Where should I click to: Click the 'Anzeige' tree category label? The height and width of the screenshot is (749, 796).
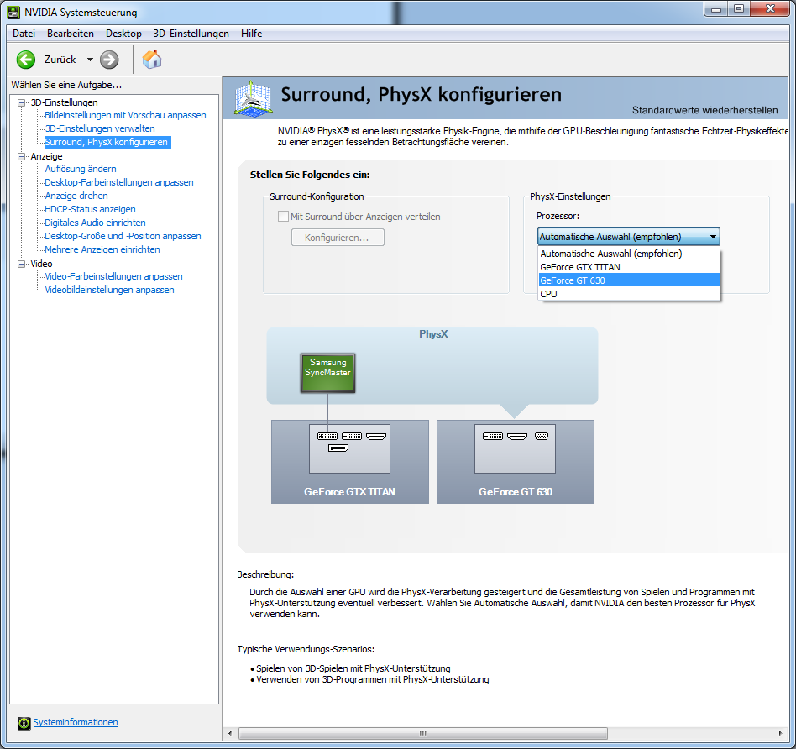pos(46,156)
